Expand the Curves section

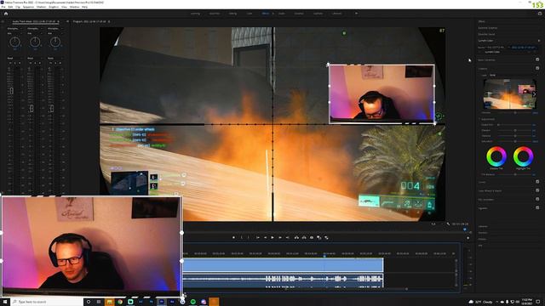coord(482,182)
